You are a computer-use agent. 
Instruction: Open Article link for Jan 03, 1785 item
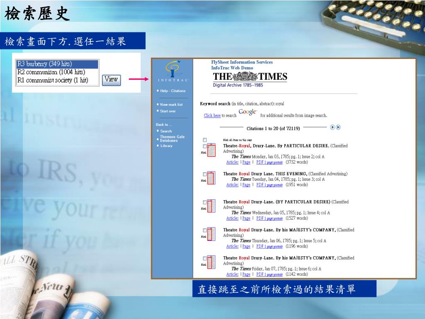pos(232,162)
